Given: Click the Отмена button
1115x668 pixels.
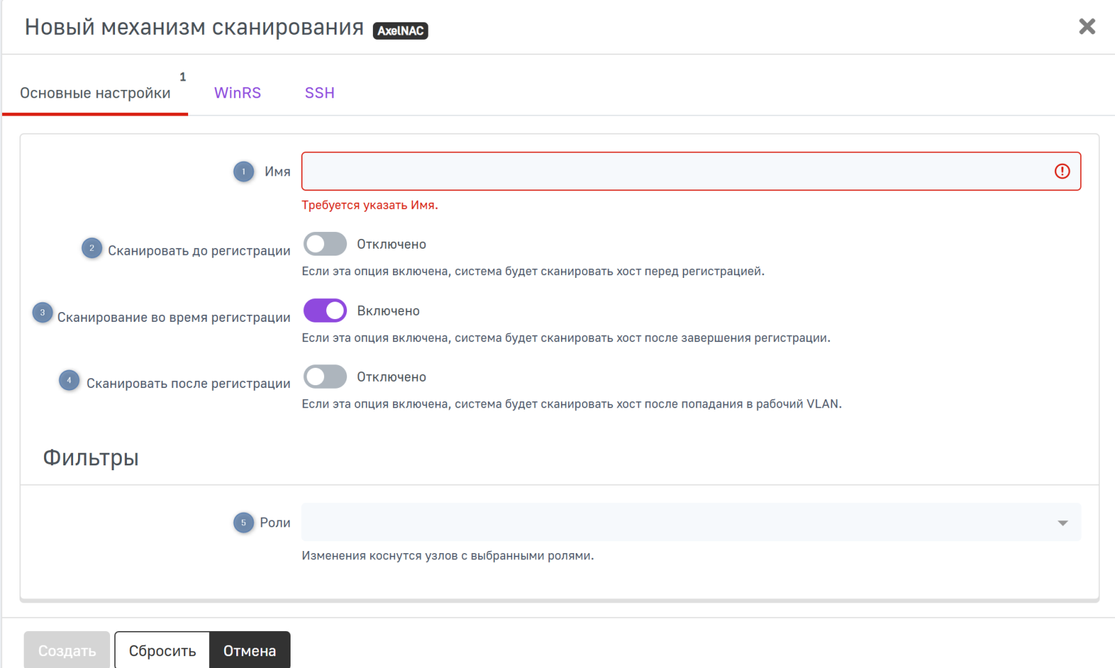Looking at the screenshot, I should coord(249,651).
